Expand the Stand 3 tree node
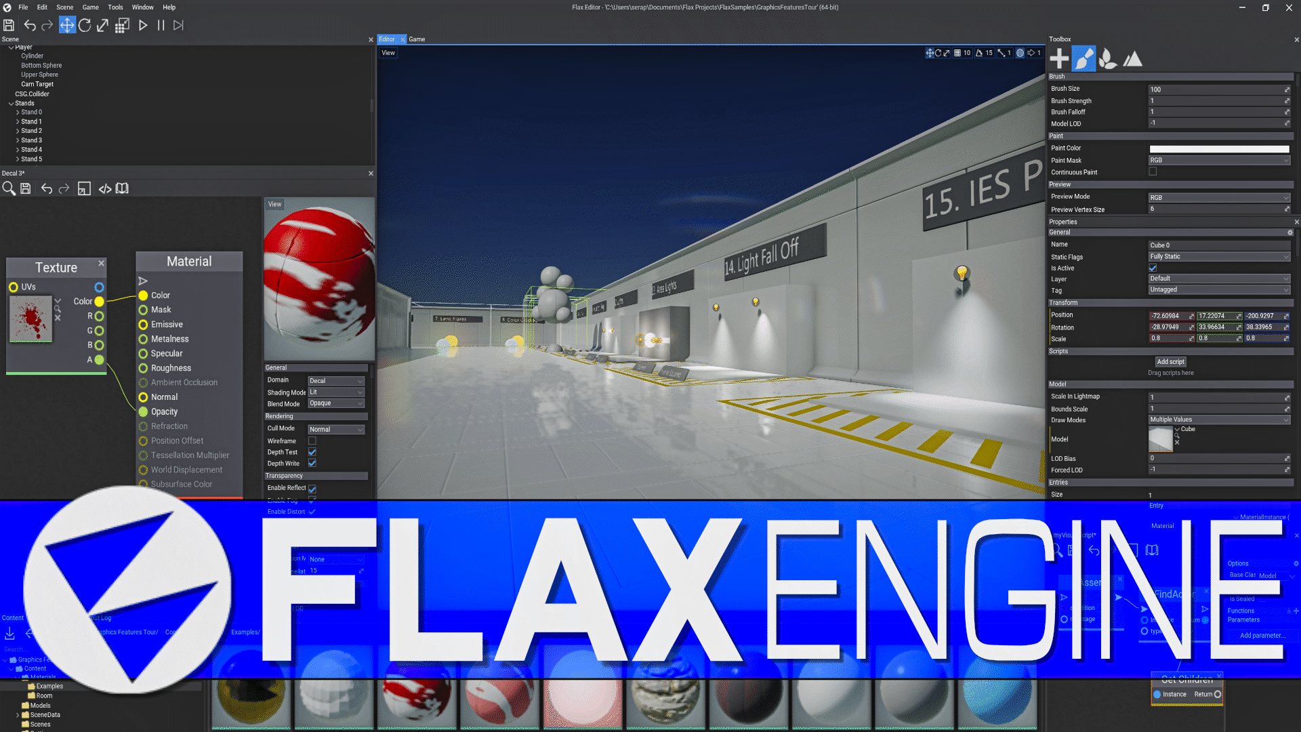 (18, 140)
